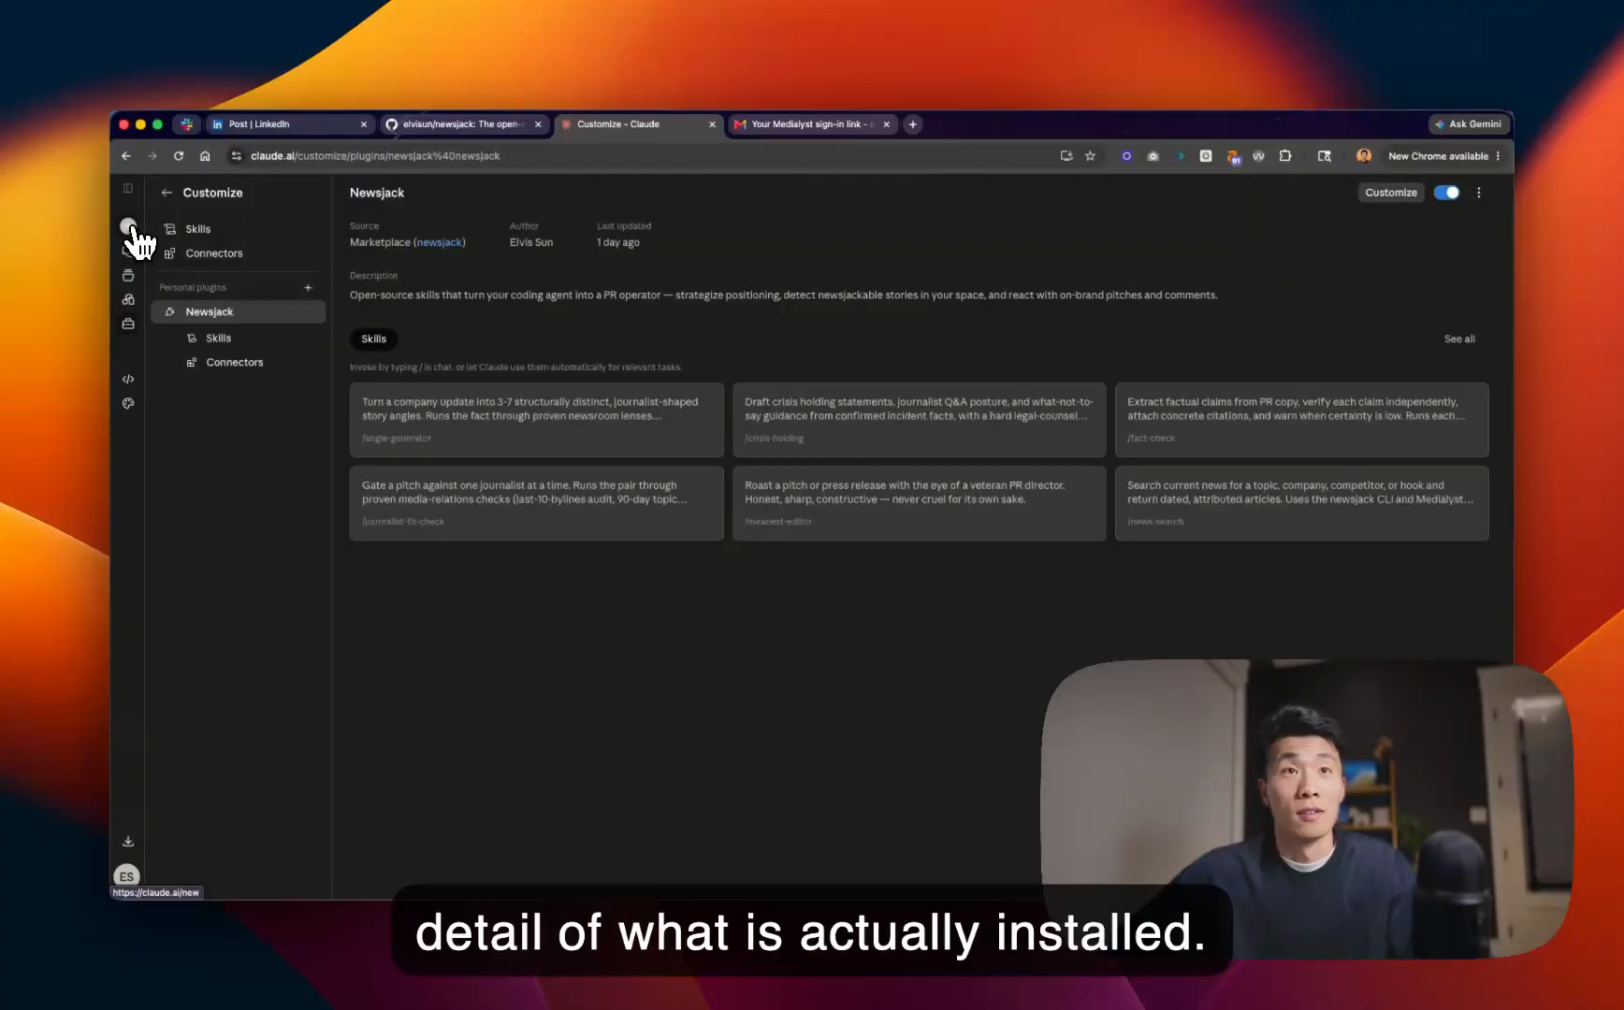Click the claude.ai address bar URL
Screen dimensions: 1624x1010
(375, 156)
